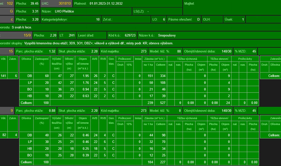Click cadastral name Snopoušovy

pyautogui.click(x=167, y=35)
